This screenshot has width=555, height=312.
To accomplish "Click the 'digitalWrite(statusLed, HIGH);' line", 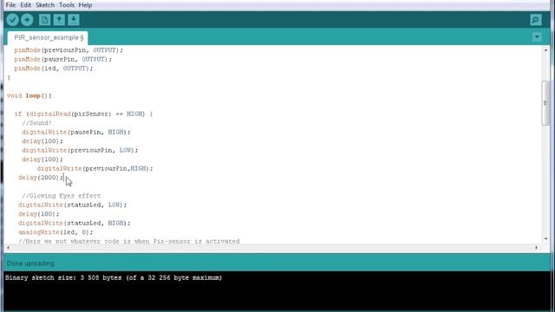I will pos(75,223).
